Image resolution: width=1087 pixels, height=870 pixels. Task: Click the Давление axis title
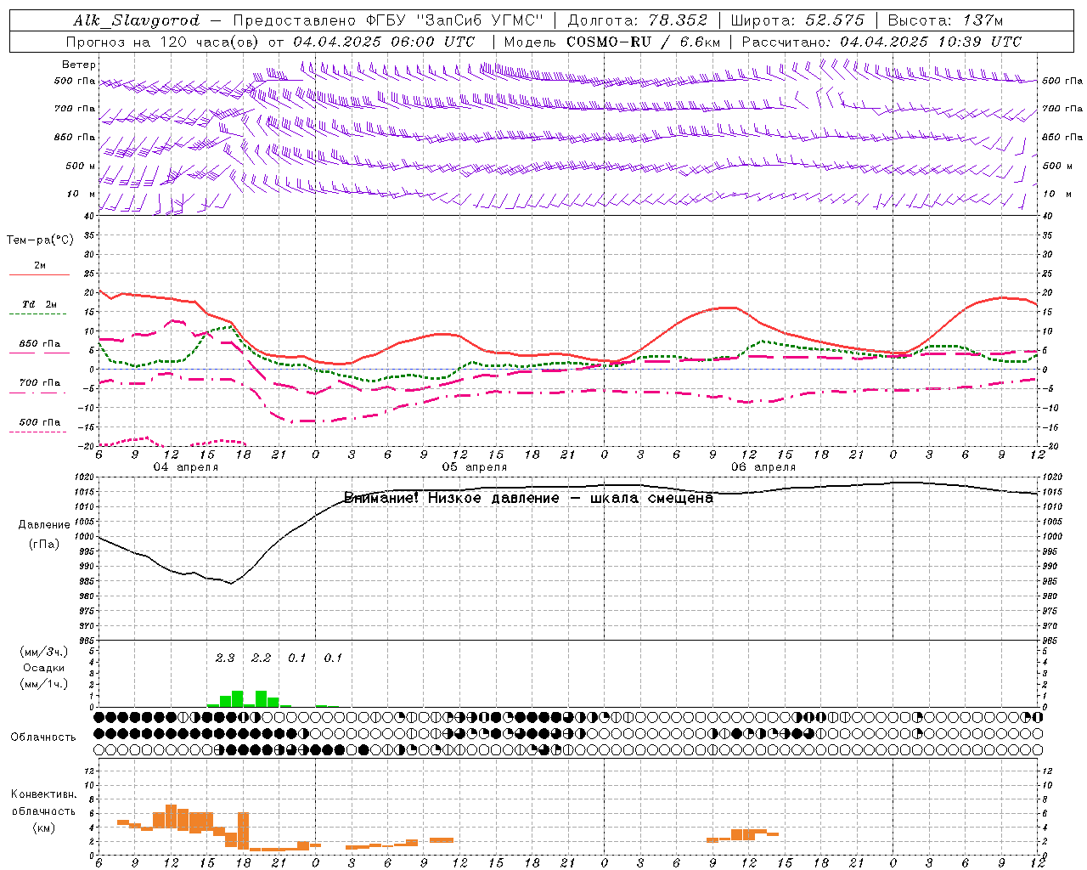44,525
